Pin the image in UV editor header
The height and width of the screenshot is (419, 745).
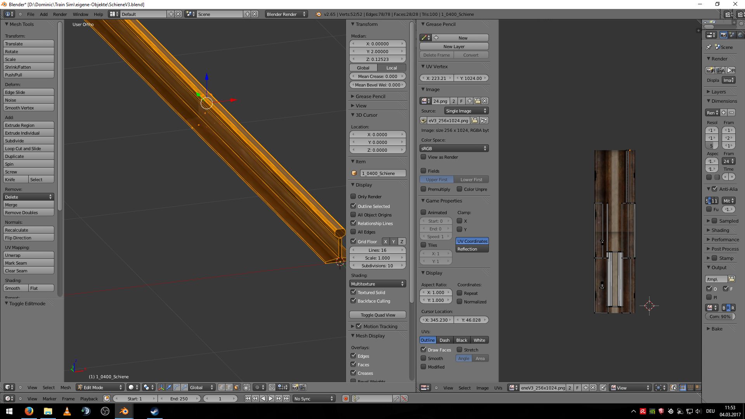pyautogui.click(x=603, y=388)
